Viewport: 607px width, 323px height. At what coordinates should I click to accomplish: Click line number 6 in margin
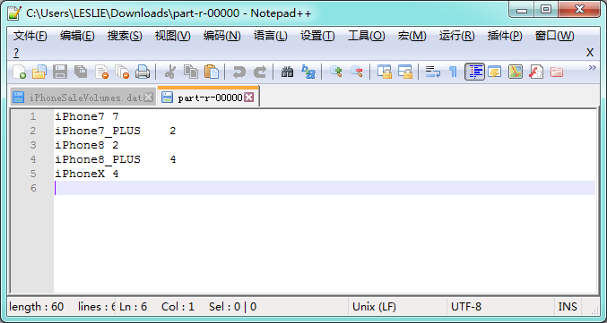[x=33, y=188]
